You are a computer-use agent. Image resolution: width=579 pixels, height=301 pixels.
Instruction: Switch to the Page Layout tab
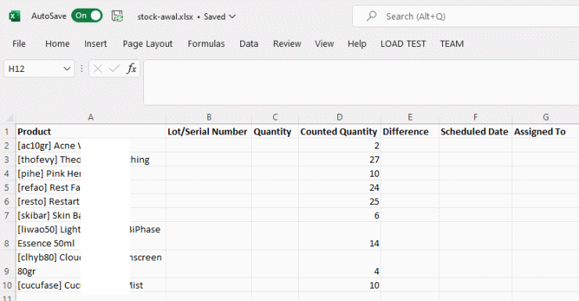click(148, 44)
